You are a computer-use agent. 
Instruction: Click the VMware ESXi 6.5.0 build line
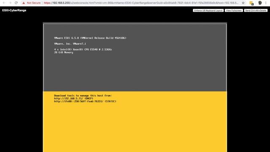click(x=90, y=38)
